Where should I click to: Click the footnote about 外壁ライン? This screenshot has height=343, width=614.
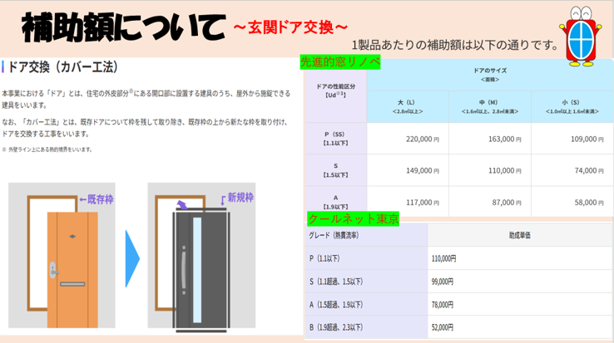click(47, 149)
